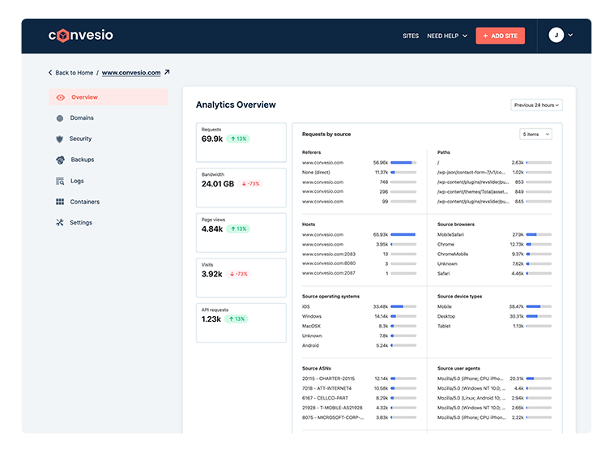
Task: Open the Need Help dropdown
Action: (x=447, y=36)
